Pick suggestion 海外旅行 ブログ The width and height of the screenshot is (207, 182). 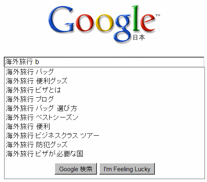pos(104,99)
